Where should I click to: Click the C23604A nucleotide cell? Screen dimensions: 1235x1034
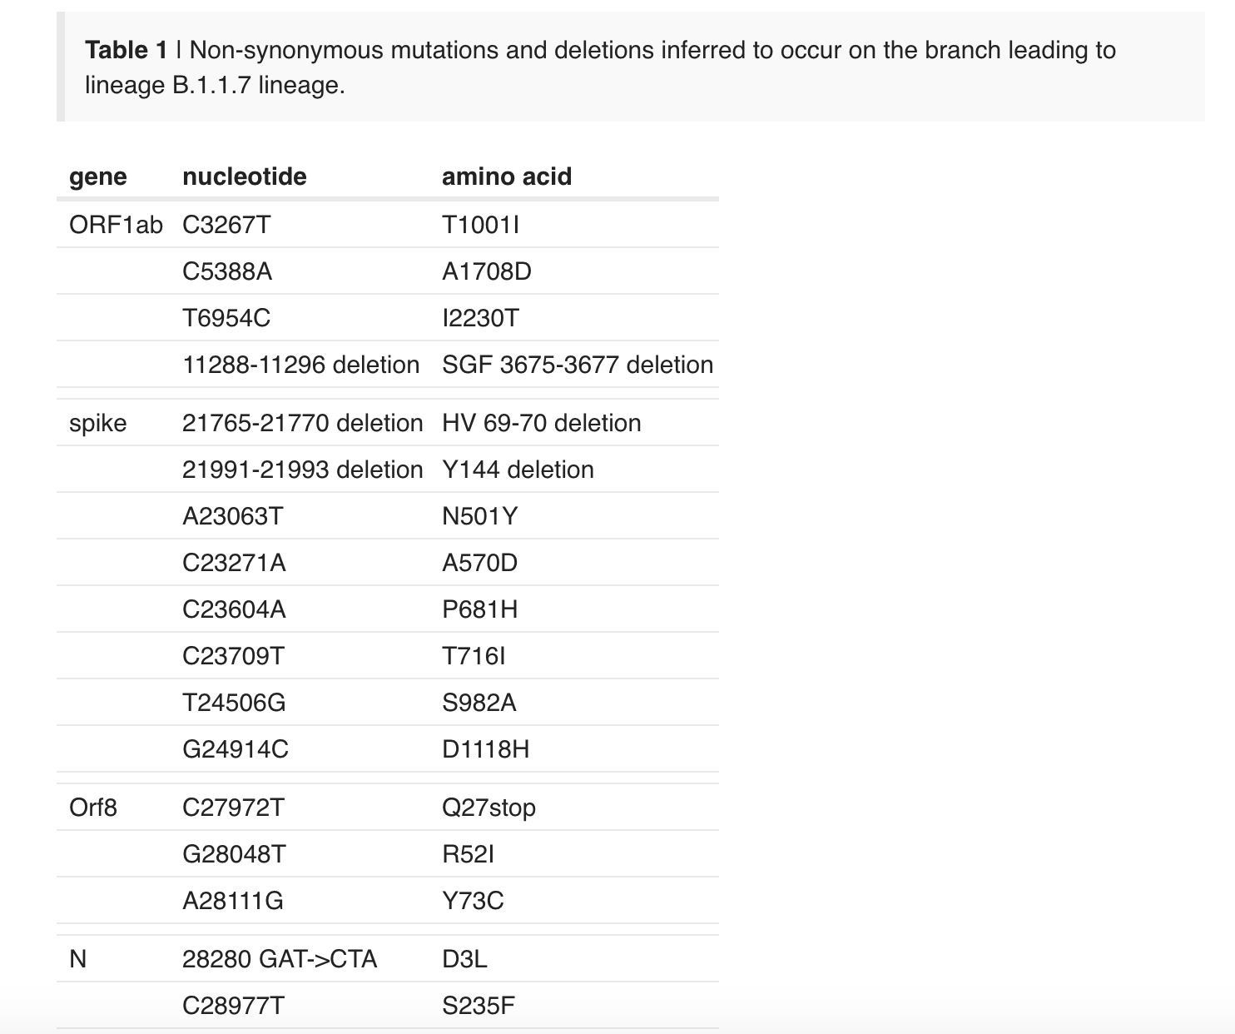(x=234, y=609)
